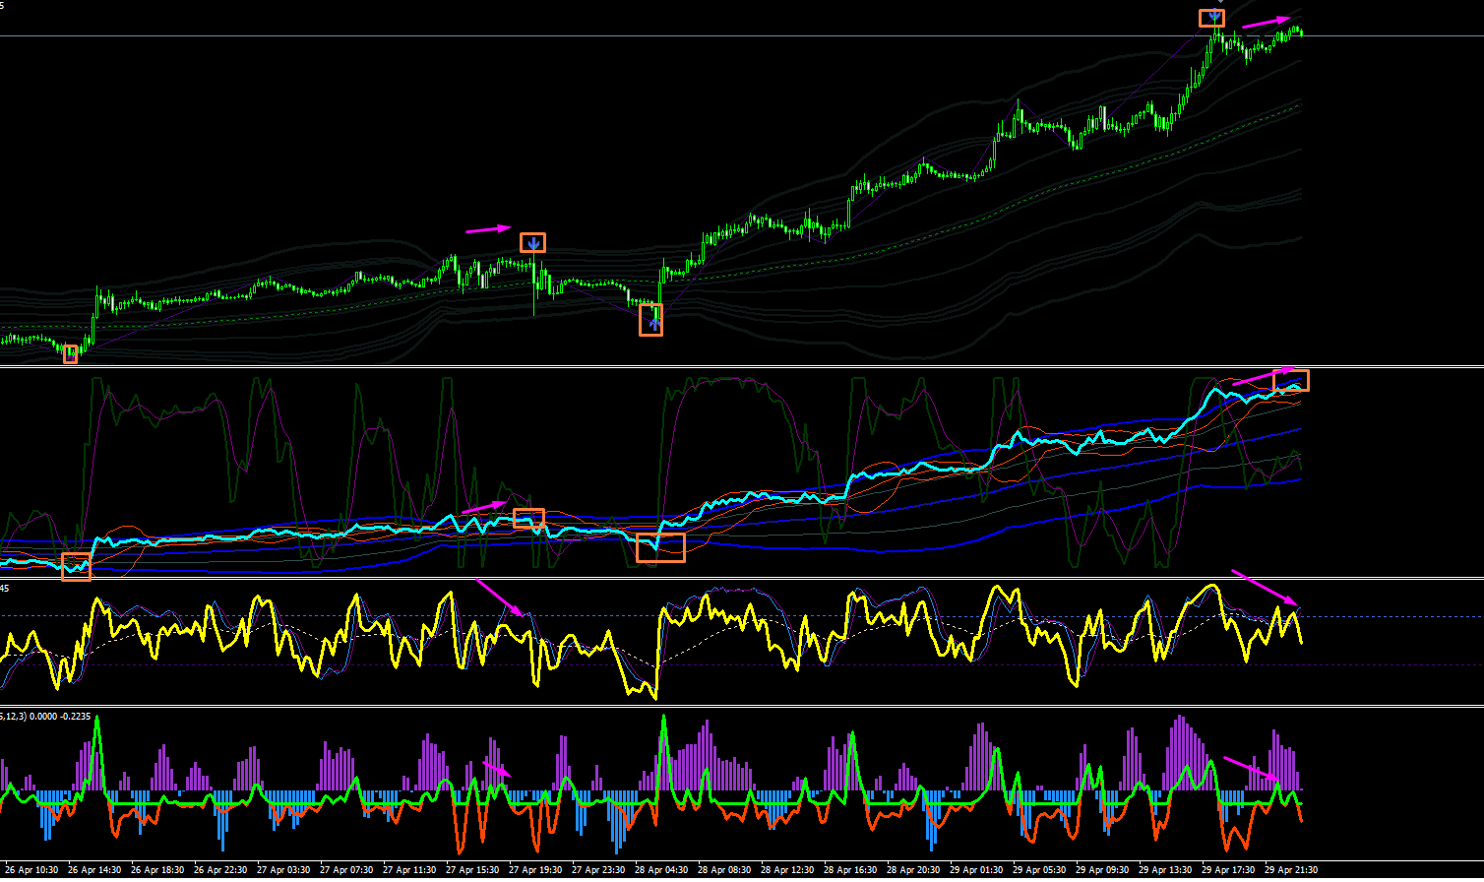Click the blue down arrow signal at the chart's highest peak
The image size is (1484, 882).
click(1212, 18)
